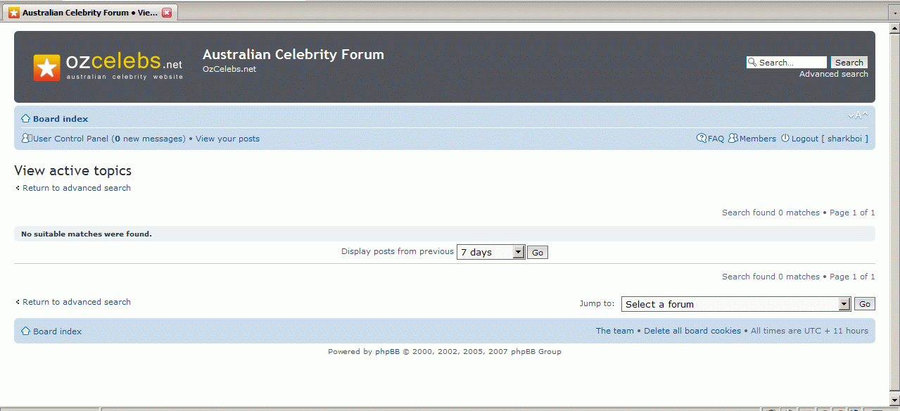Click the Members icon in navigation bar

pyautogui.click(x=733, y=139)
